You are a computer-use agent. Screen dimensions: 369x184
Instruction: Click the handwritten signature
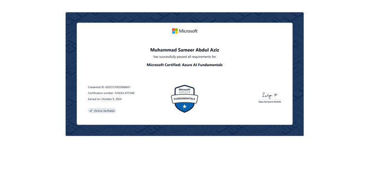click(x=270, y=95)
